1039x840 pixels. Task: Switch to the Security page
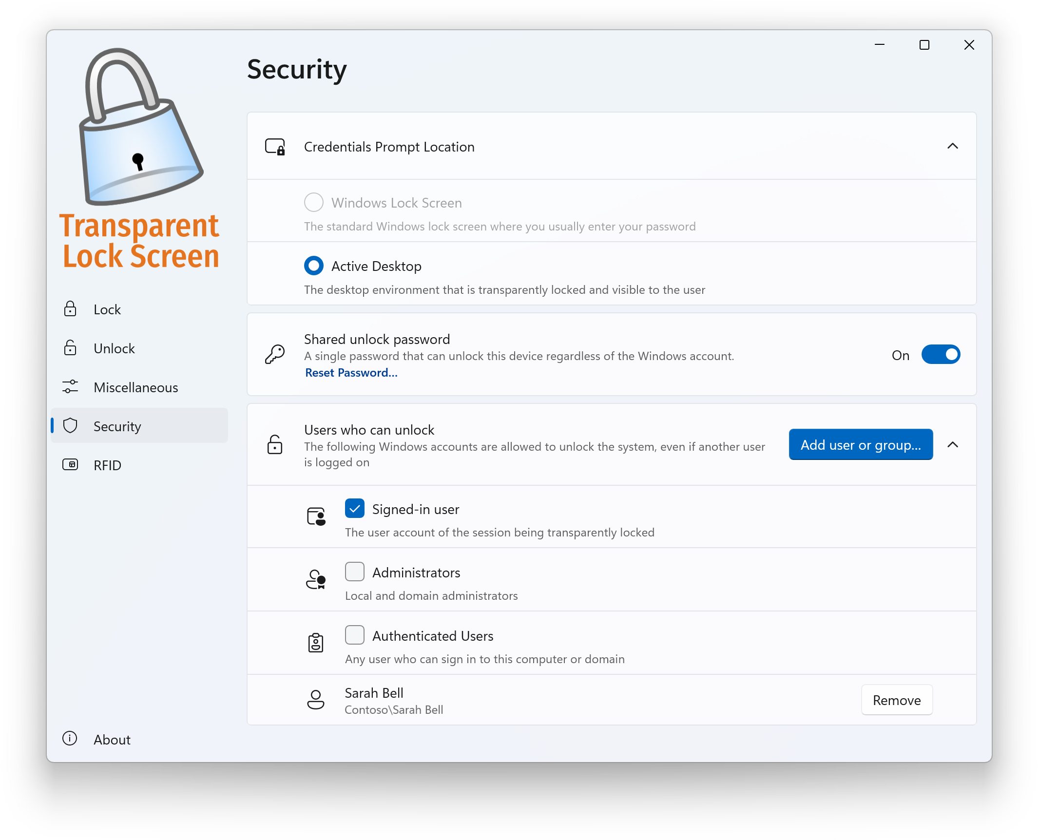pyautogui.click(x=117, y=426)
